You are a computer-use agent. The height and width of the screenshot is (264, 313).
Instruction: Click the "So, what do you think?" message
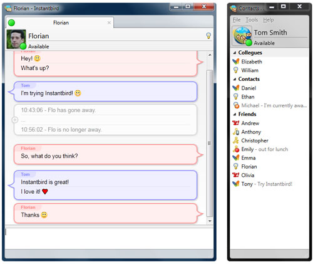49,156
